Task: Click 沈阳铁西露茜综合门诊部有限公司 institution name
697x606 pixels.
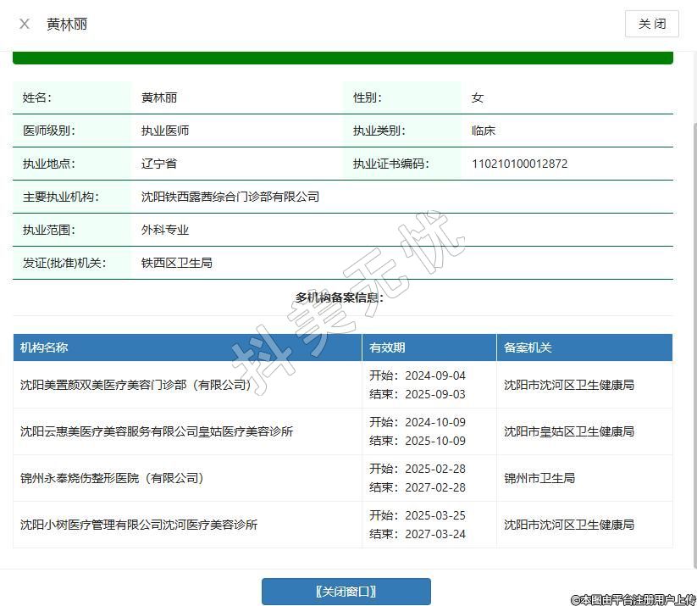Action: coord(230,197)
